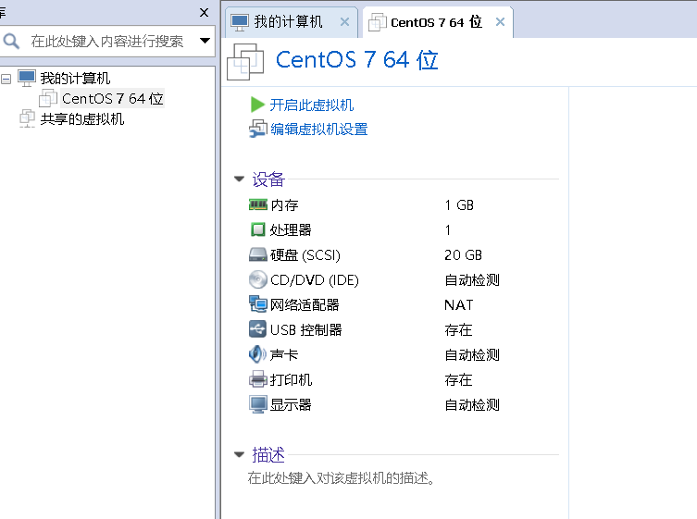Viewport: 697px width, 519px height.
Task: Click the 显示器 device label
Action: click(291, 405)
